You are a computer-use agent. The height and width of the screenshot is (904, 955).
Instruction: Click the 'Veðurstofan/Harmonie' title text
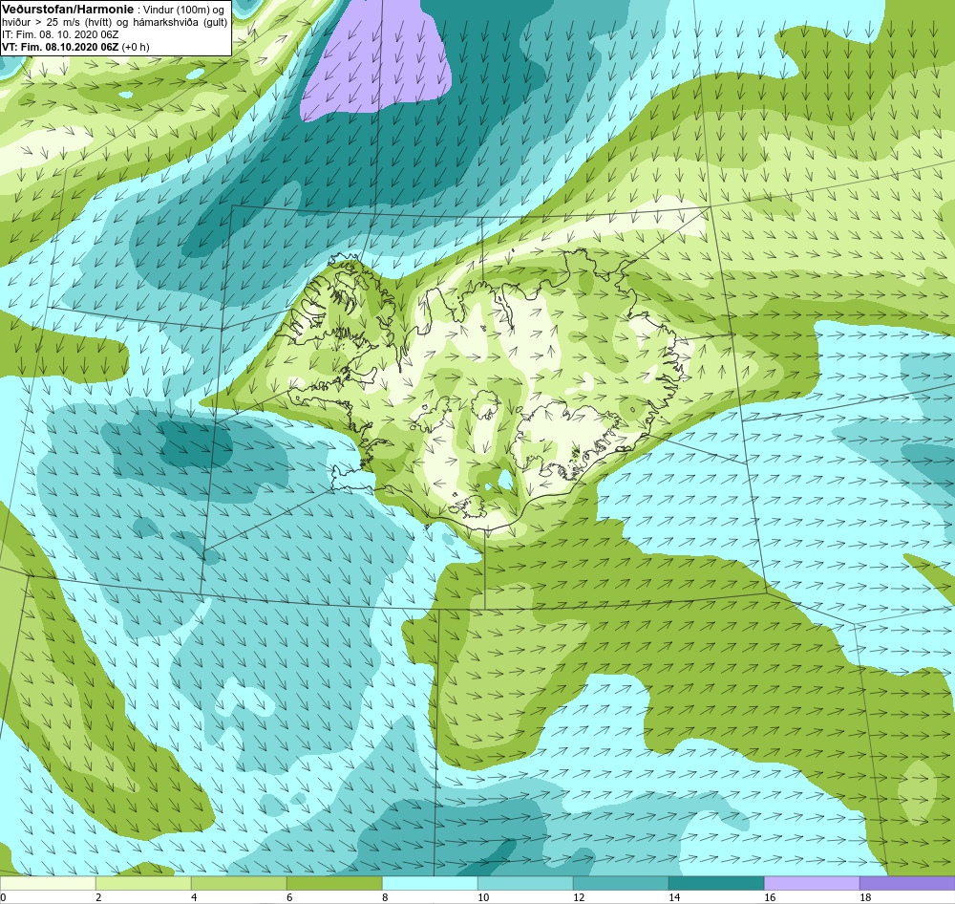pyautogui.click(x=66, y=10)
